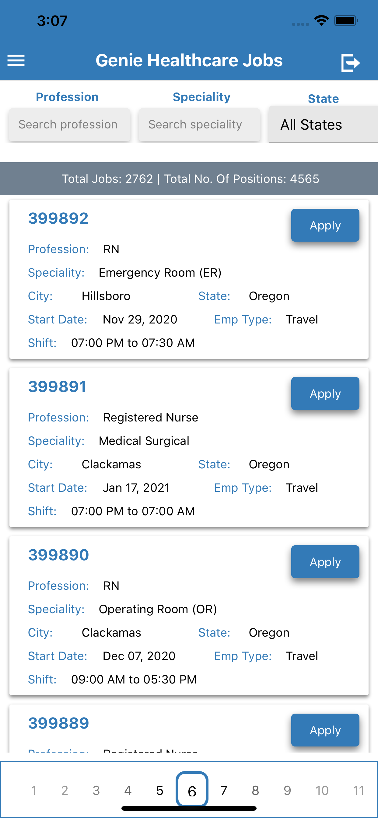Apply to job 399890
378x818 pixels.
coord(325,562)
